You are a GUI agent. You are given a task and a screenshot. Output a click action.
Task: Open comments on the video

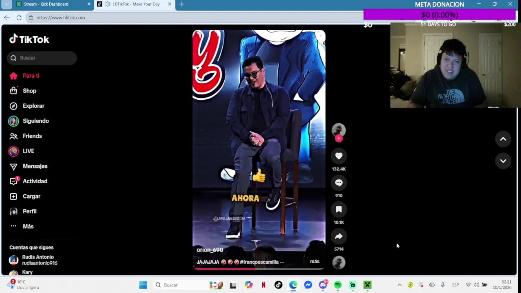tap(339, 183)
